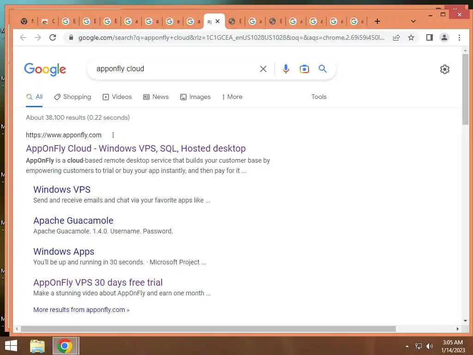The height and width of the screenshot is (355, 473).
Task: Open Google quick settings gear
Action: click(445, 69)
